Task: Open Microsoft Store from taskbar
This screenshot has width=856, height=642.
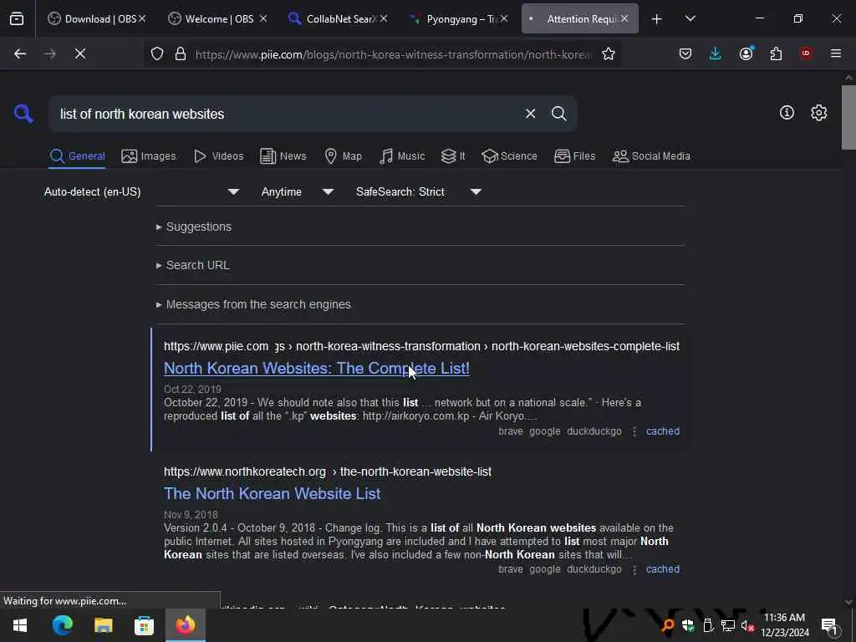Action: pos(144,625)
